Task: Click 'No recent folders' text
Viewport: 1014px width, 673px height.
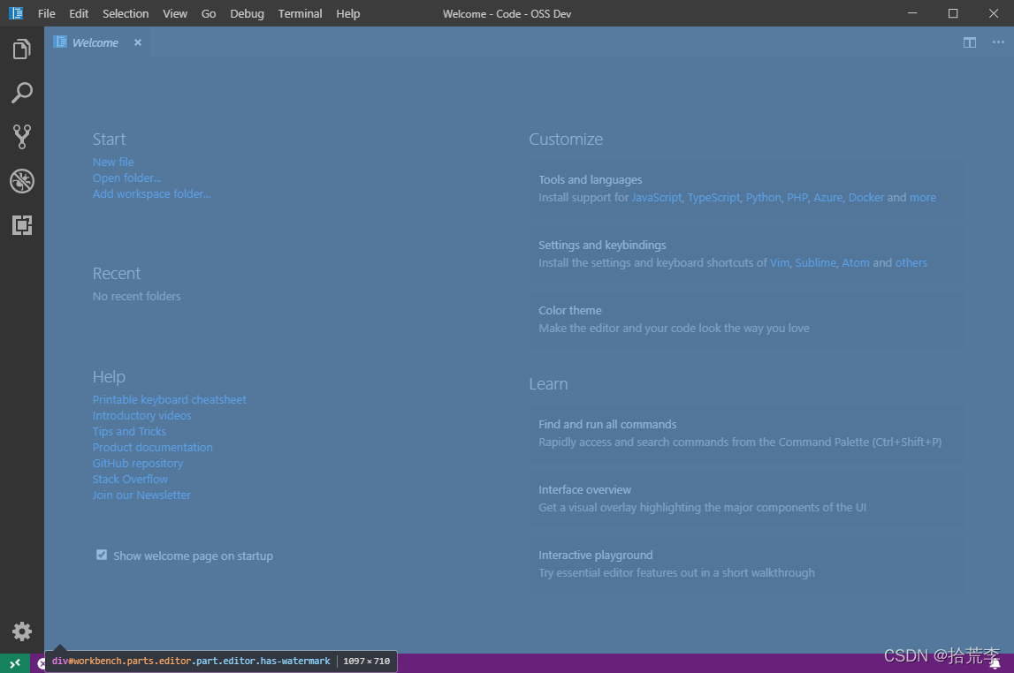Action: click(136, 297)
